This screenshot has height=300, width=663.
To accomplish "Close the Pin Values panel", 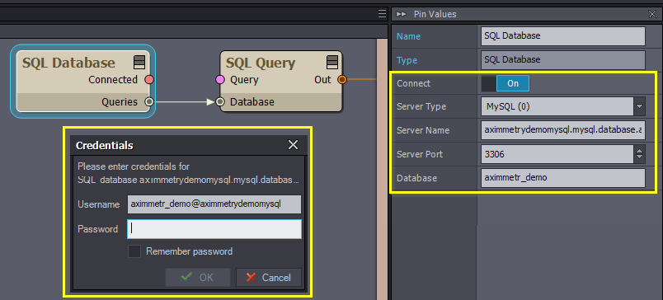I will (652, 14).
